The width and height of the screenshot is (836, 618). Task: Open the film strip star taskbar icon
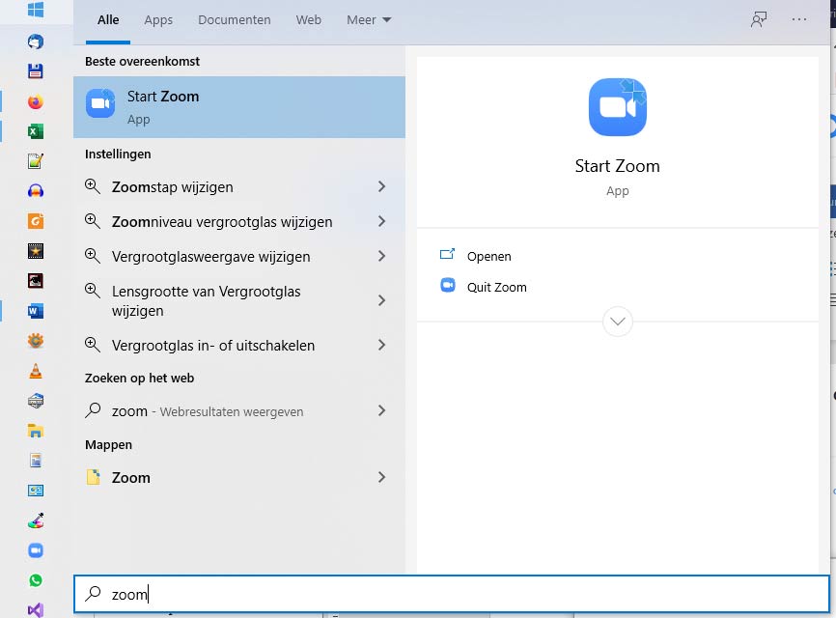click(36, 251)
